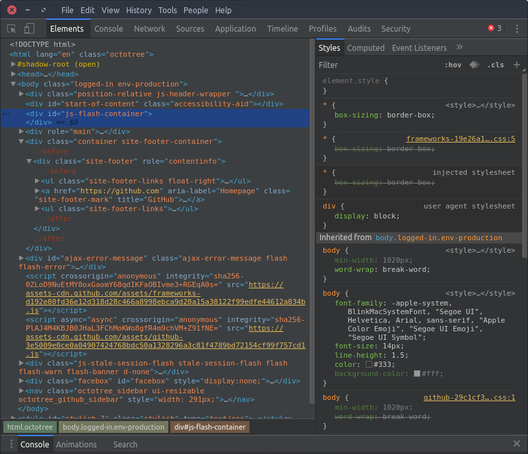Click the Elements tree vertical scrollbar

[x=312, y=220]
